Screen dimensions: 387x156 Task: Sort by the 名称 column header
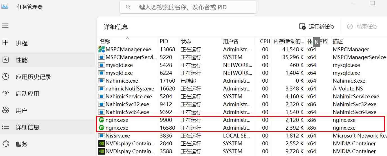pos(105,41)
